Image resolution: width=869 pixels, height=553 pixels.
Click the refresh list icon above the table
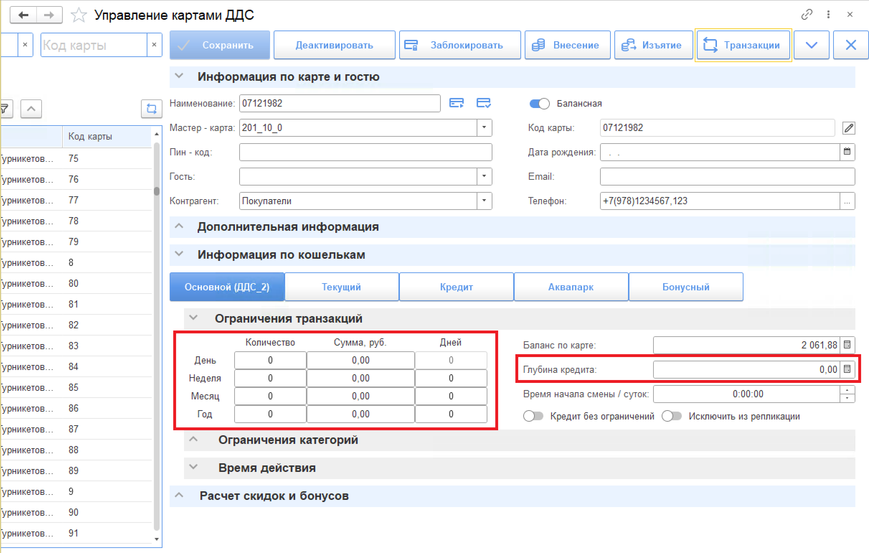point(151,108)
